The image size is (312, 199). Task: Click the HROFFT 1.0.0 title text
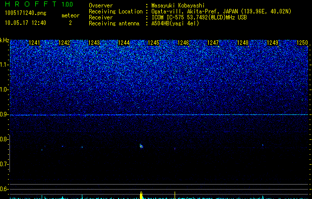[39, 4]
